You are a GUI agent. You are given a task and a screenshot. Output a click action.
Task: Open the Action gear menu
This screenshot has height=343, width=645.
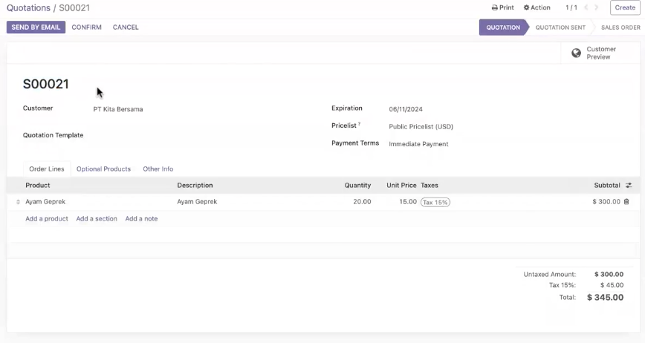pyautogui.click(x=537, y=7)
